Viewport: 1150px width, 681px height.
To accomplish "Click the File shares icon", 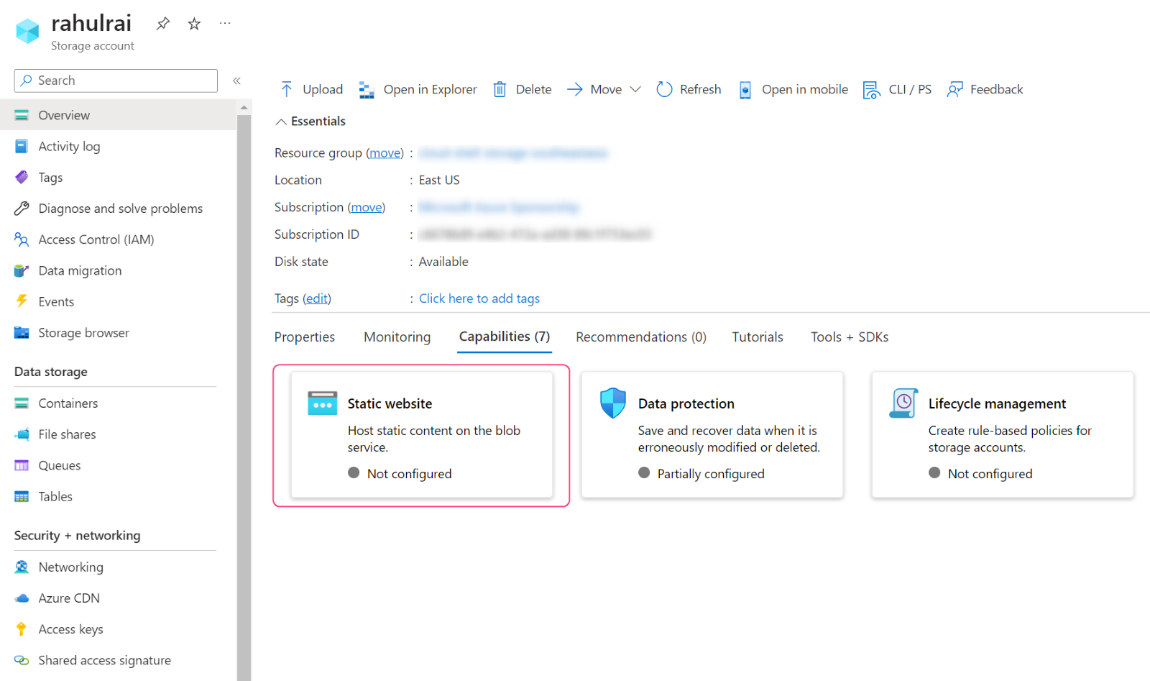I will pos(22,434).
